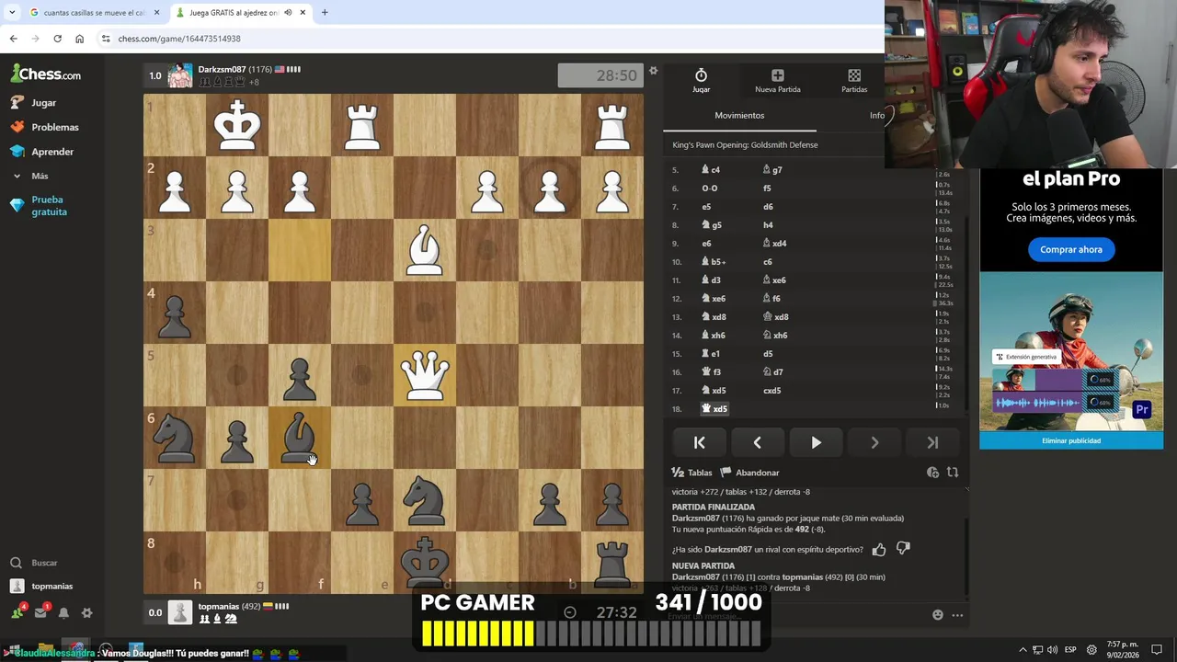Open the Partidas board-icon tab
Screen dimensions: 1177x662
click(854, 81)
